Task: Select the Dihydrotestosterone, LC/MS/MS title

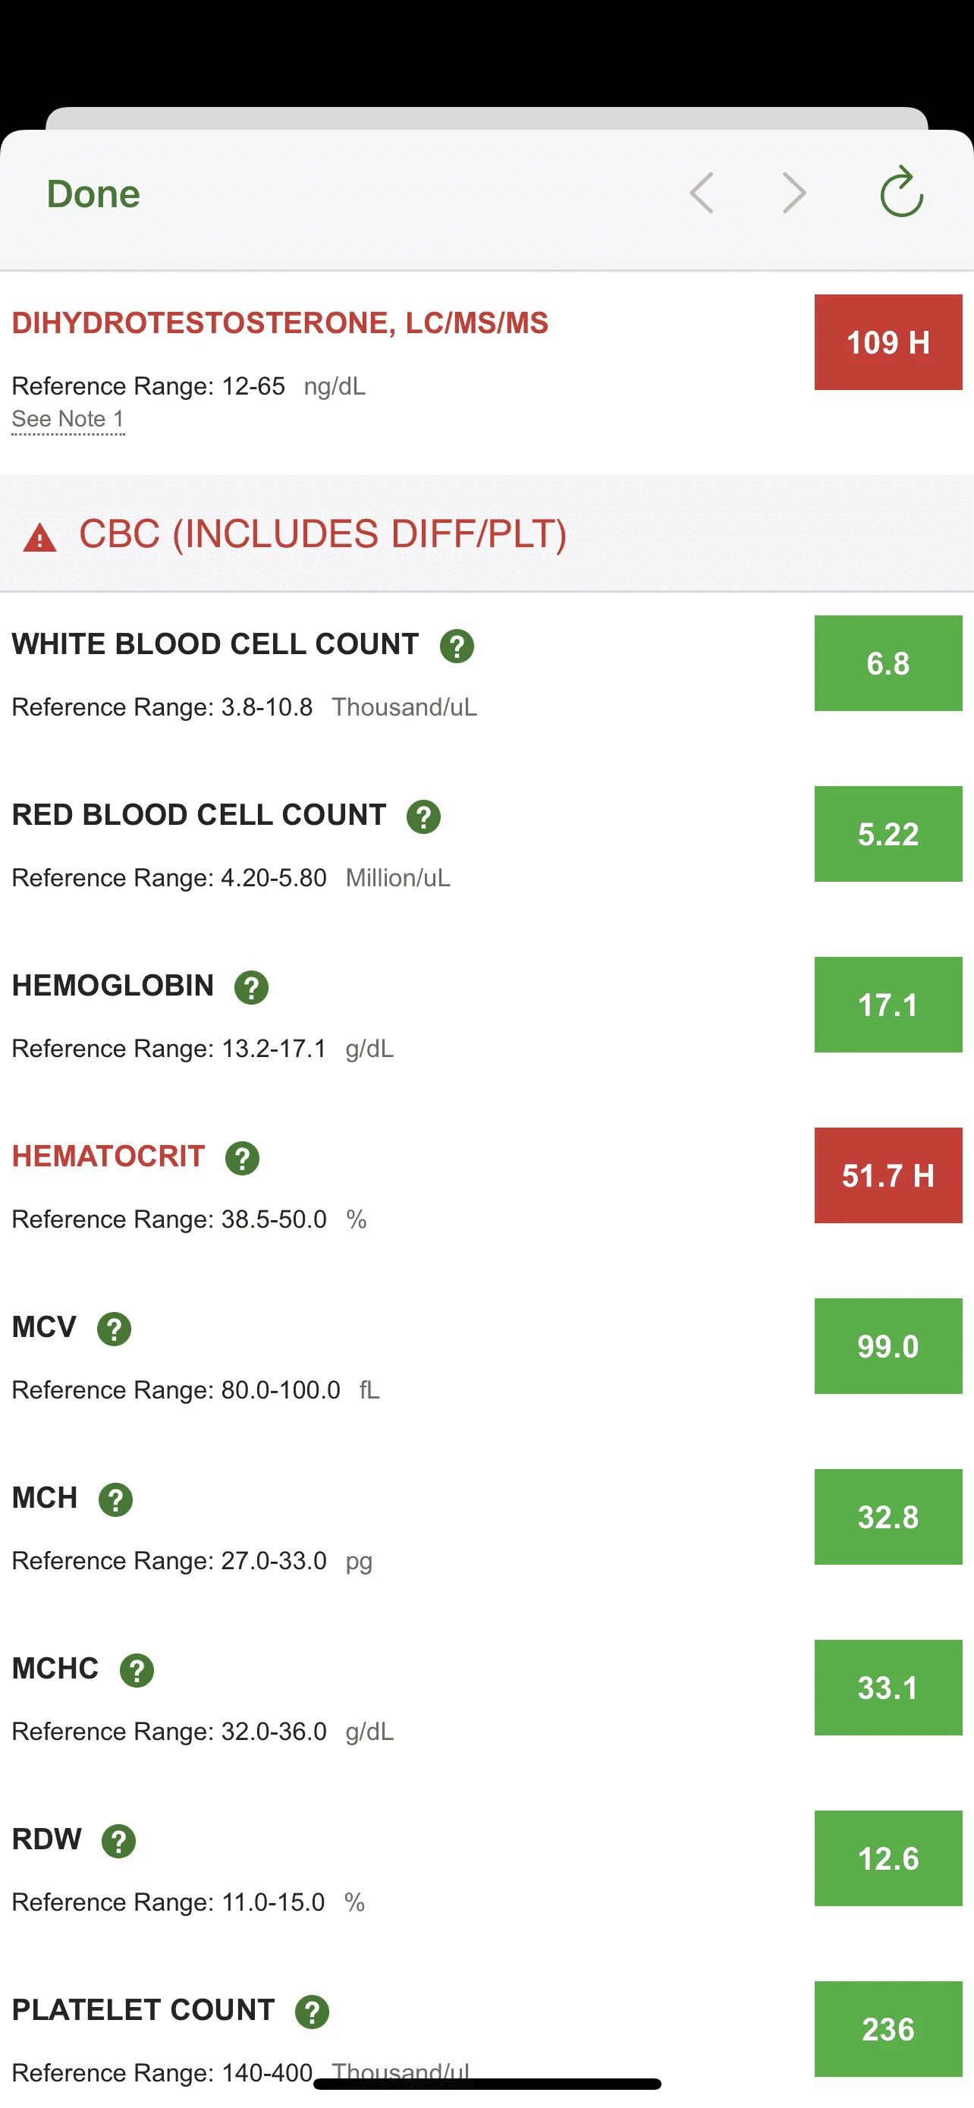Action: [280, 323]
